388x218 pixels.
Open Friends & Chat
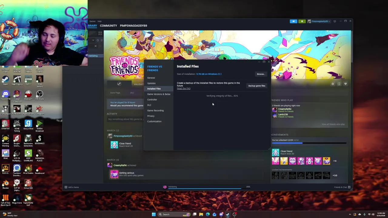coord(342,187)
